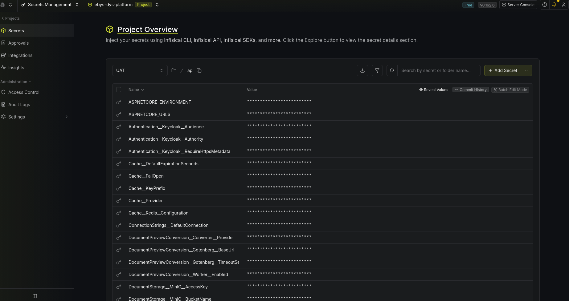Click the Project Overview heading

[148, 29]
